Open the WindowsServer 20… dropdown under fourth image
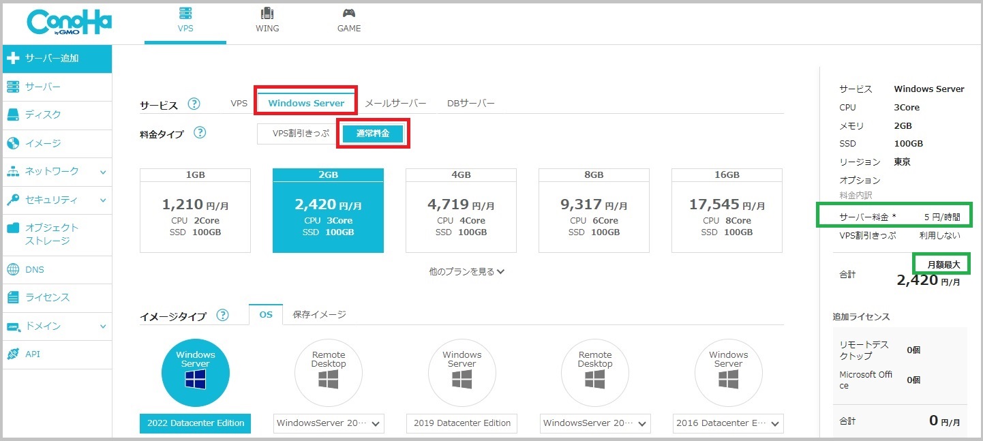Screen dimensions: 983x441 click(x=595, y=423)
